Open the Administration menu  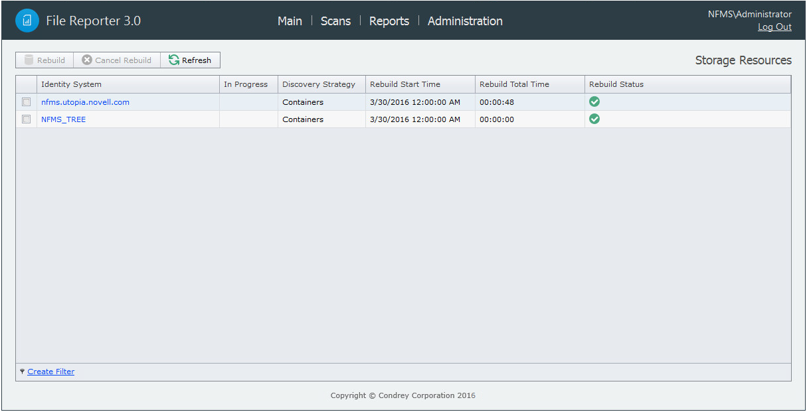pos(464,21)
